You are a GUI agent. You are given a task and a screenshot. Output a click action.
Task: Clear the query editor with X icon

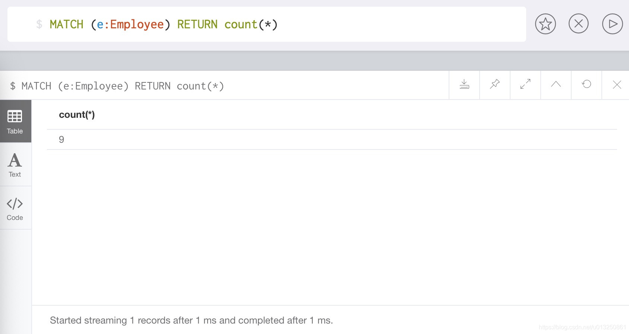(x=578, y=24)
